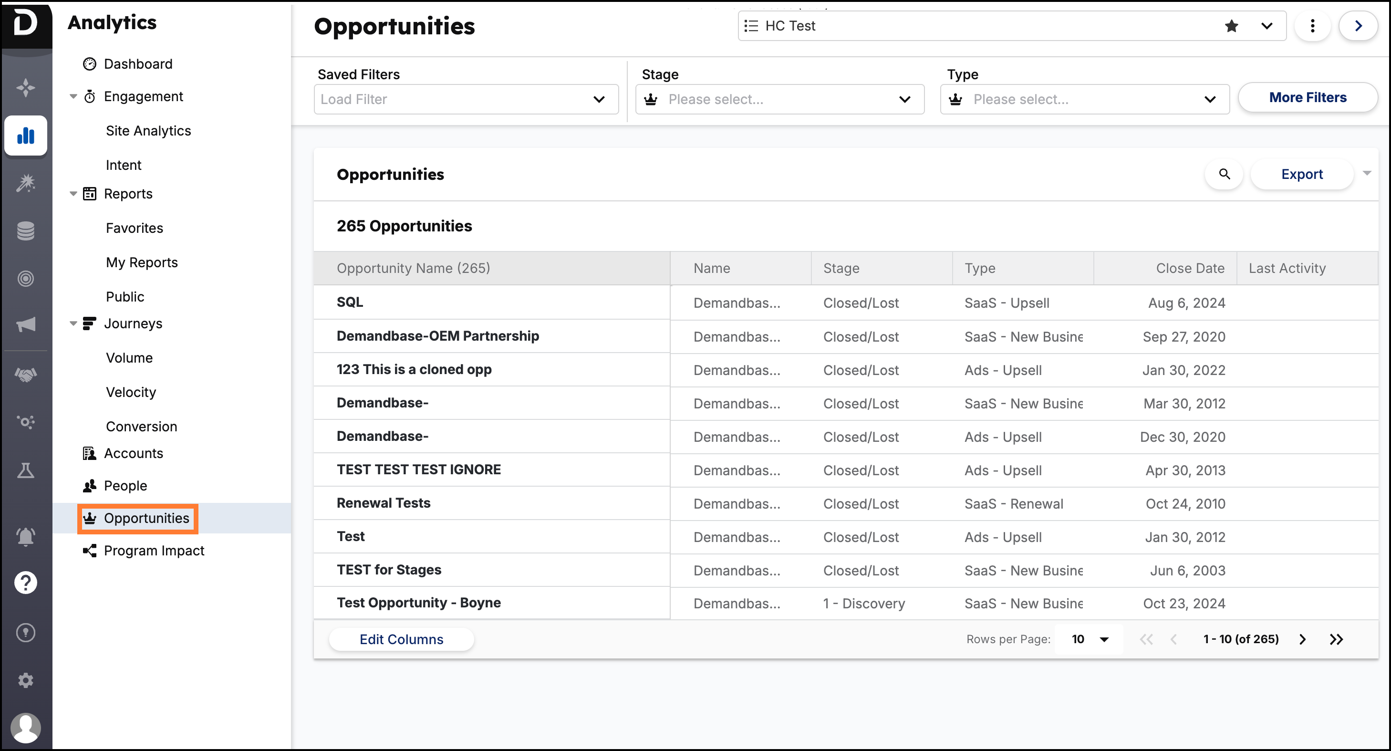This screenshot has width=1391, height=751.
Task: Open Dashboard in Analytics menu
Action: [x=138, y=64]
